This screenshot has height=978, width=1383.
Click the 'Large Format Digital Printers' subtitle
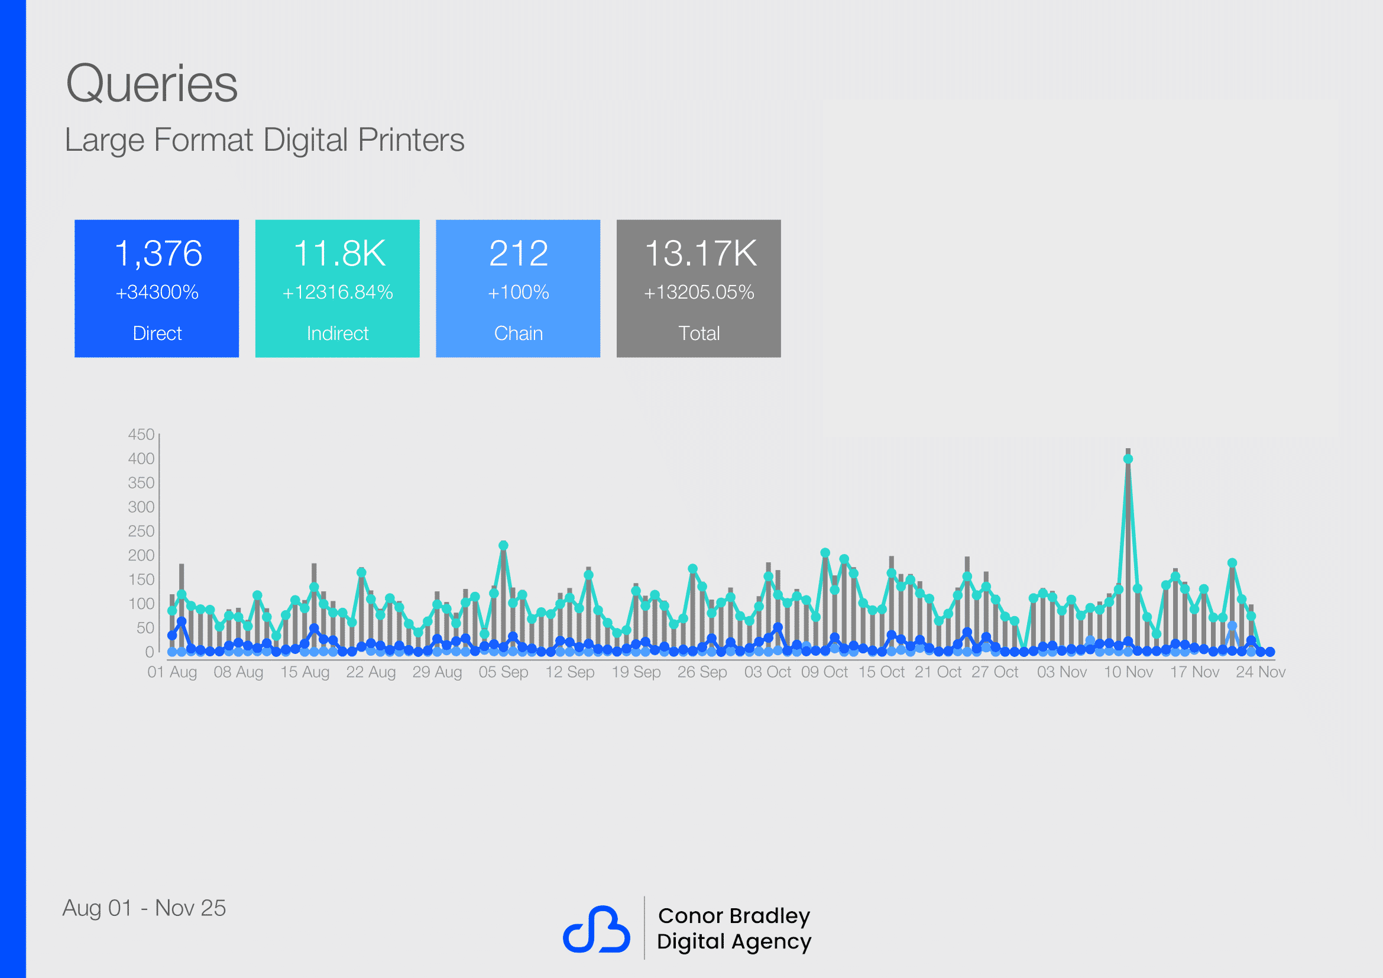pos(264,140)
